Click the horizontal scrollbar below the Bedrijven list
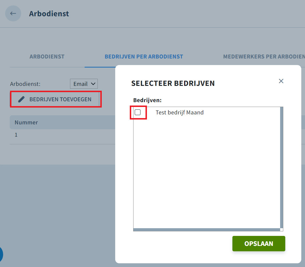The image size is (305, 267). 207,230
